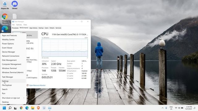198x111 pixels.
Task: Launch Microsoft Edge from the taskbar
Action: [27, 108]
